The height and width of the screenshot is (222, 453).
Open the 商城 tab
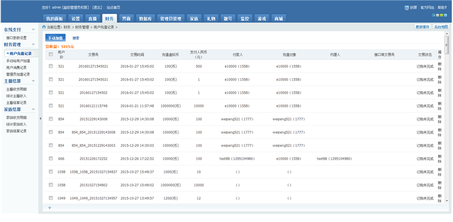point(279,19)
